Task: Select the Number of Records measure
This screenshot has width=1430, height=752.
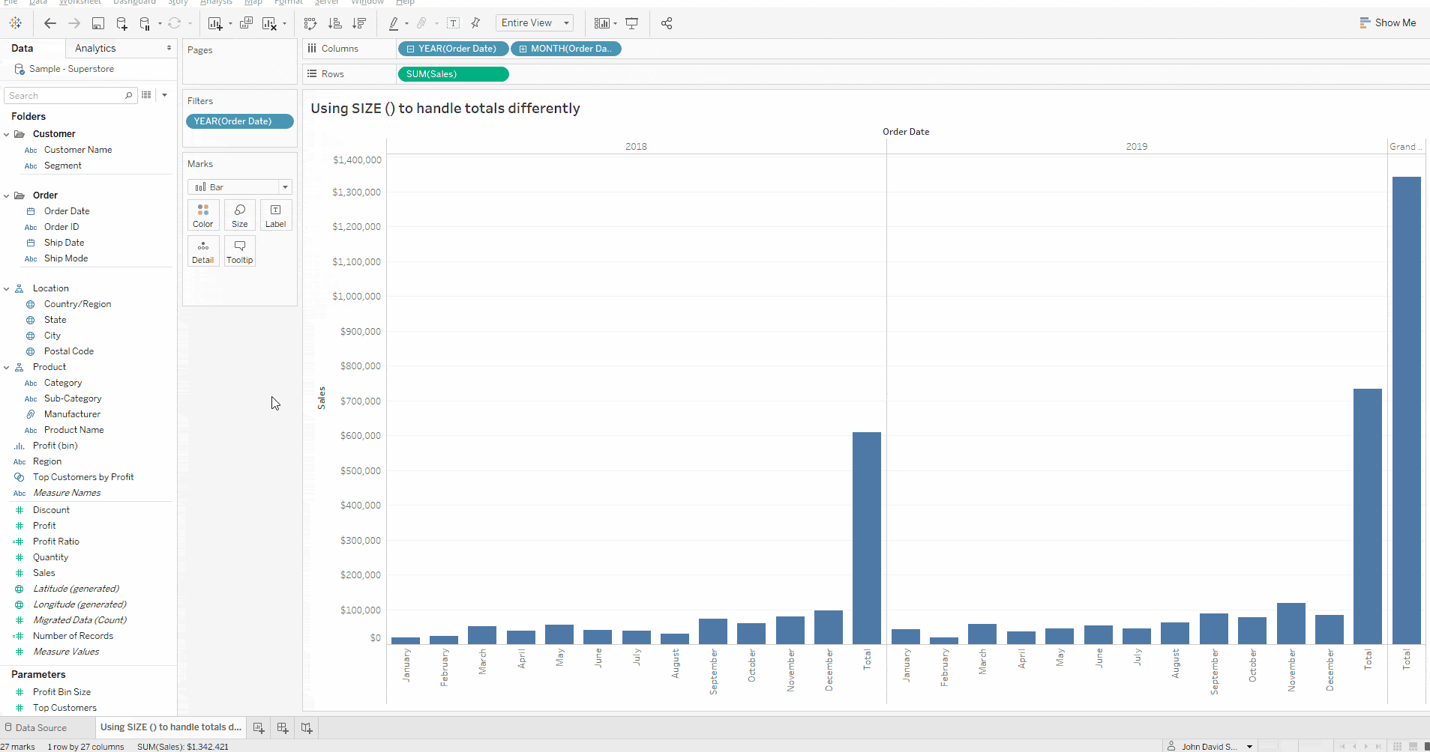Action: pyautogui.click(x=73, y=636)
